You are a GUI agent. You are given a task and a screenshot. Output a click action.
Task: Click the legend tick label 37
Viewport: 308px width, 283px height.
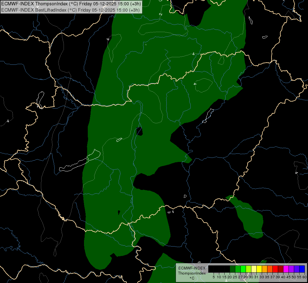point(272,277)
